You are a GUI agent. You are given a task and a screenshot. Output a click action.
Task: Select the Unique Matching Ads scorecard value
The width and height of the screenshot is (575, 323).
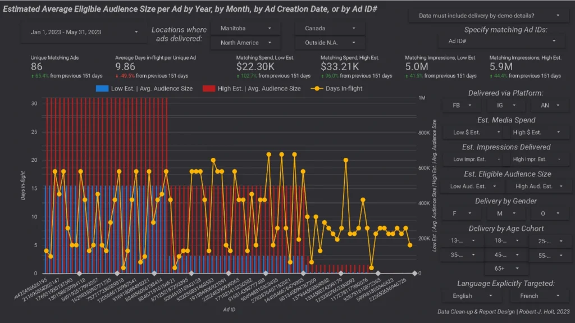37,67
